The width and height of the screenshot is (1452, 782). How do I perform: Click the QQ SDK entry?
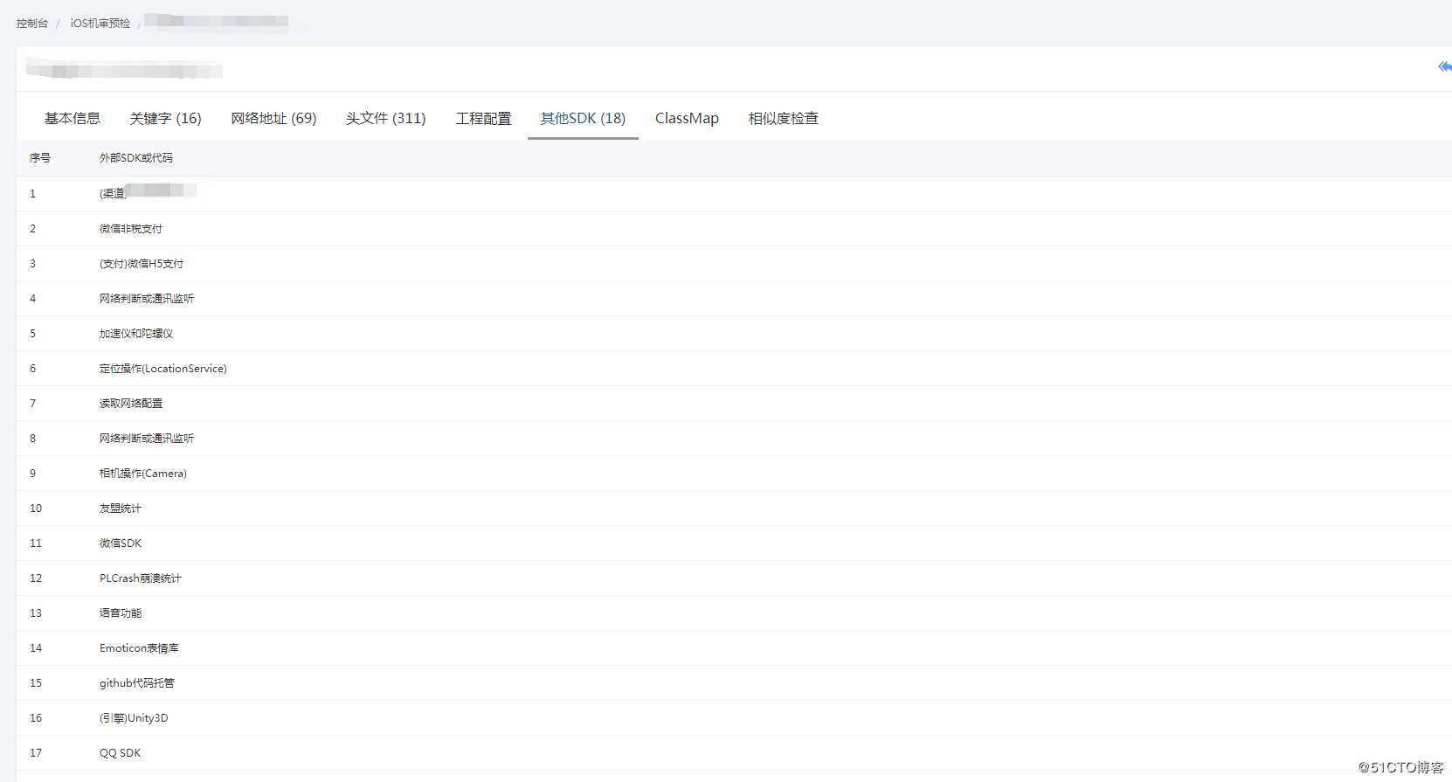(x=121, y=753)
